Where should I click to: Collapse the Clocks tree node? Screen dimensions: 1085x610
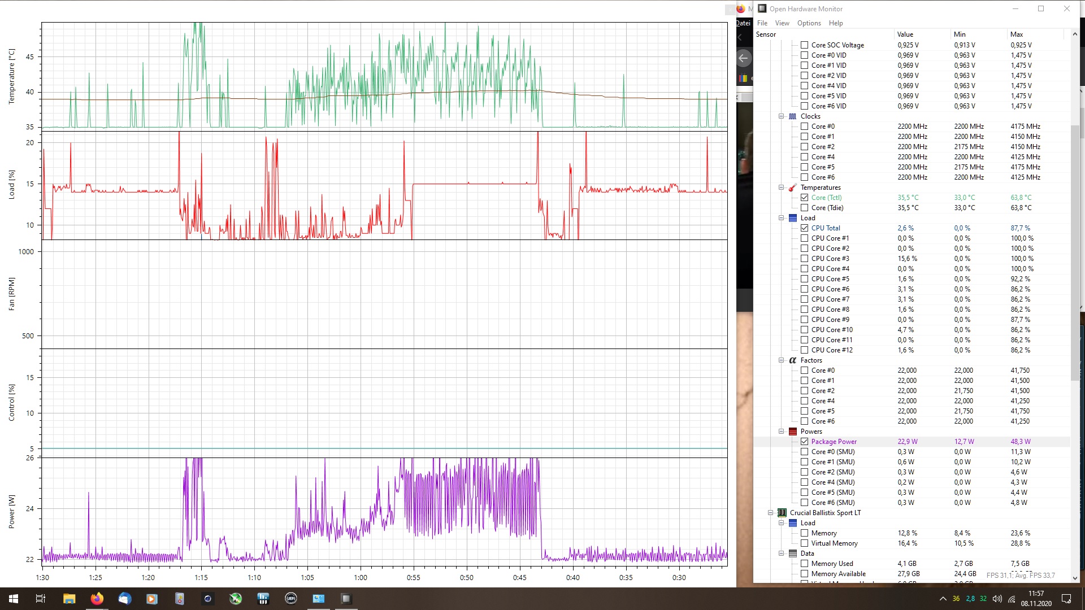782,116
